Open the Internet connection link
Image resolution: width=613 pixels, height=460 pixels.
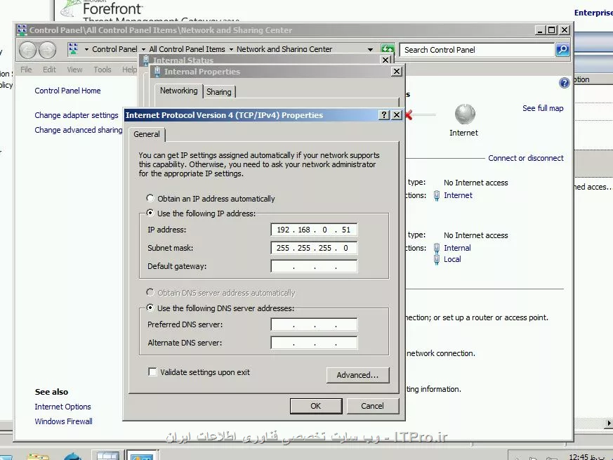459,195
